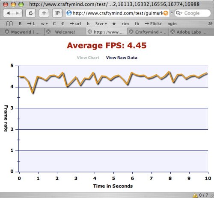The image size is (214, 198).
Task: Close the Welcome! tab
Action: 48,32
